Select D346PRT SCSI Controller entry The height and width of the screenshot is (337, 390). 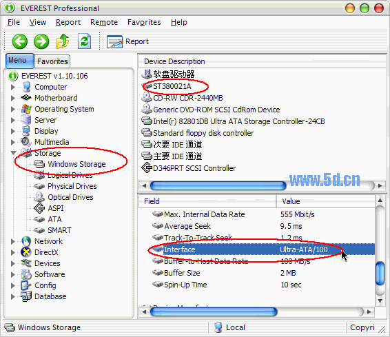coord(189,168)
